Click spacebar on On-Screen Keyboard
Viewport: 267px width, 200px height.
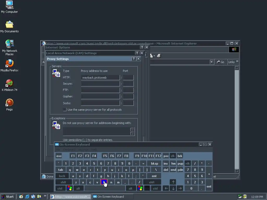105,188
